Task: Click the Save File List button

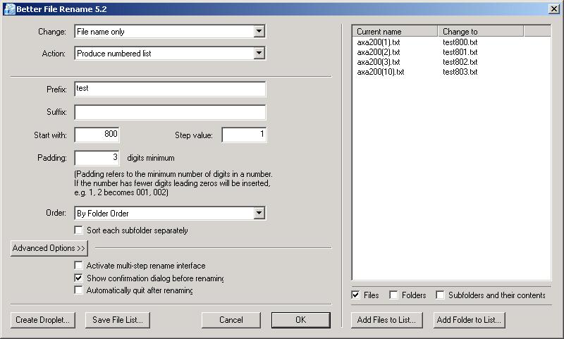Action: 118,320
